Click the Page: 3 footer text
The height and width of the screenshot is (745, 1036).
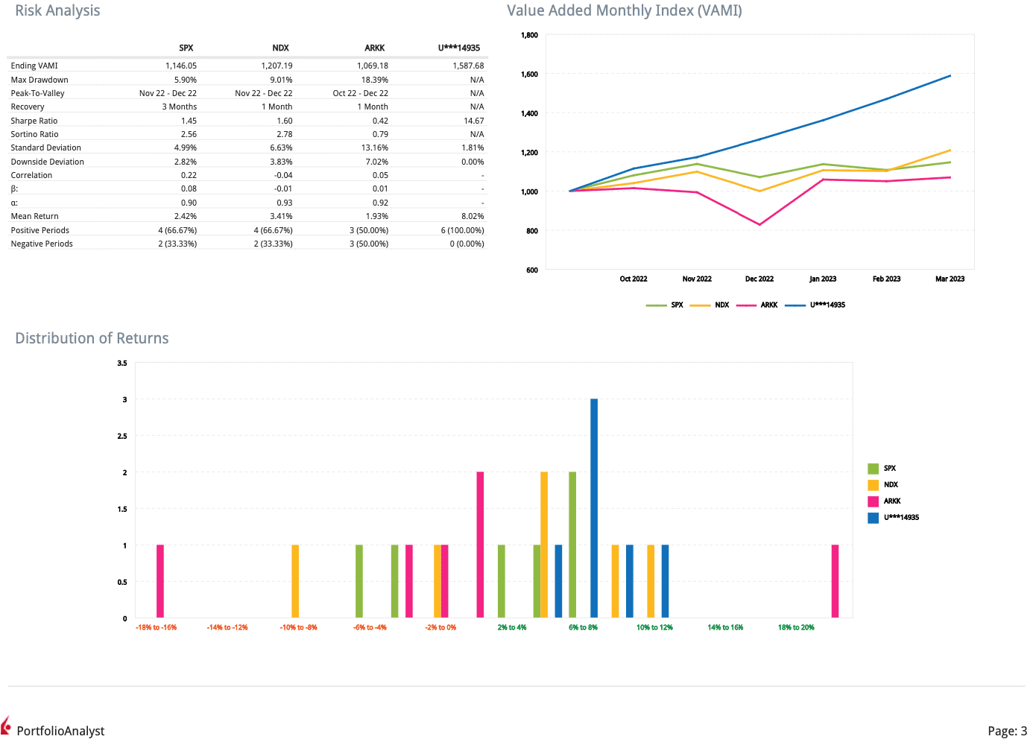point(1008,731)
